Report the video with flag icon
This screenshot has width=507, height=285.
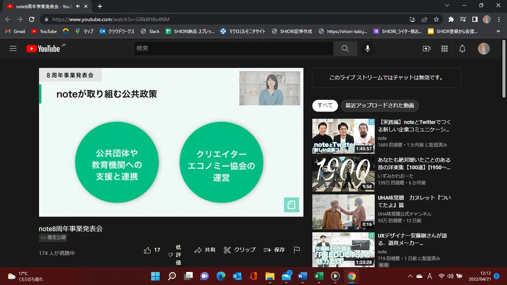(x=297, y=250)
